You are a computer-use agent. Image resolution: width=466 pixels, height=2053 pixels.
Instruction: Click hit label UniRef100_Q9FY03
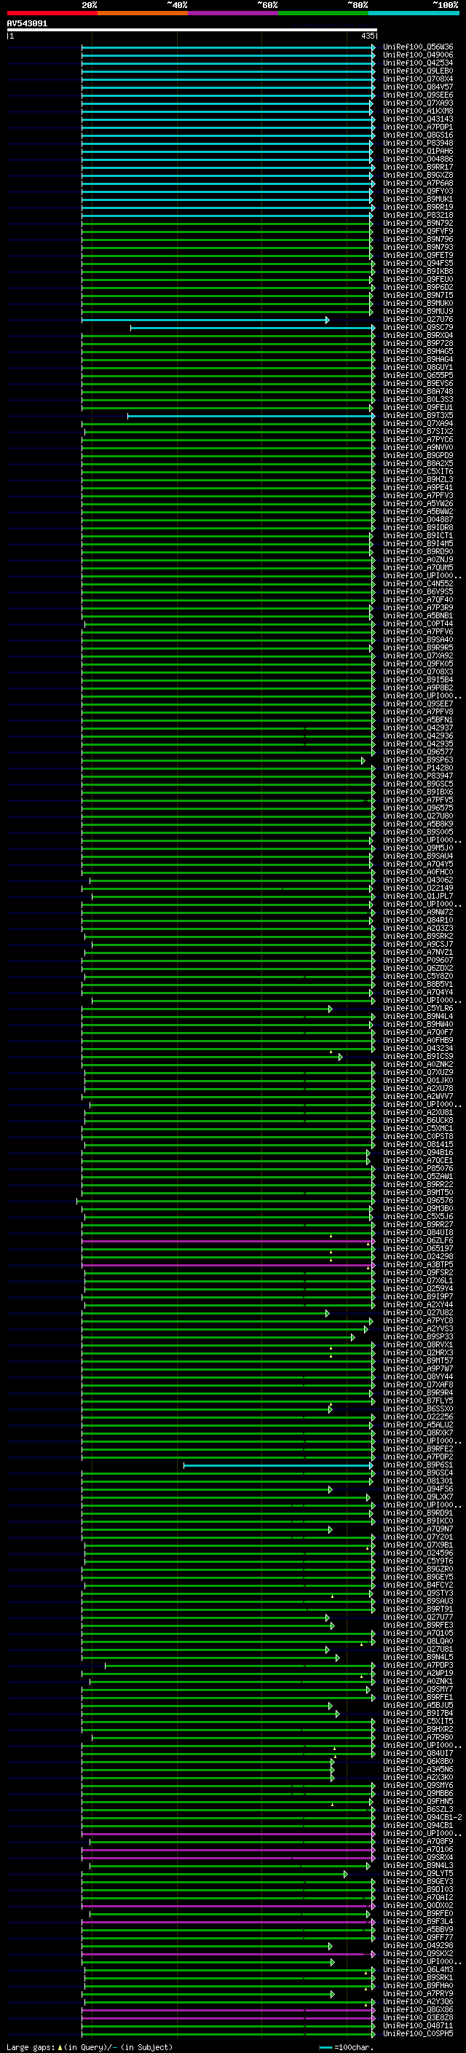pos(418,191)
